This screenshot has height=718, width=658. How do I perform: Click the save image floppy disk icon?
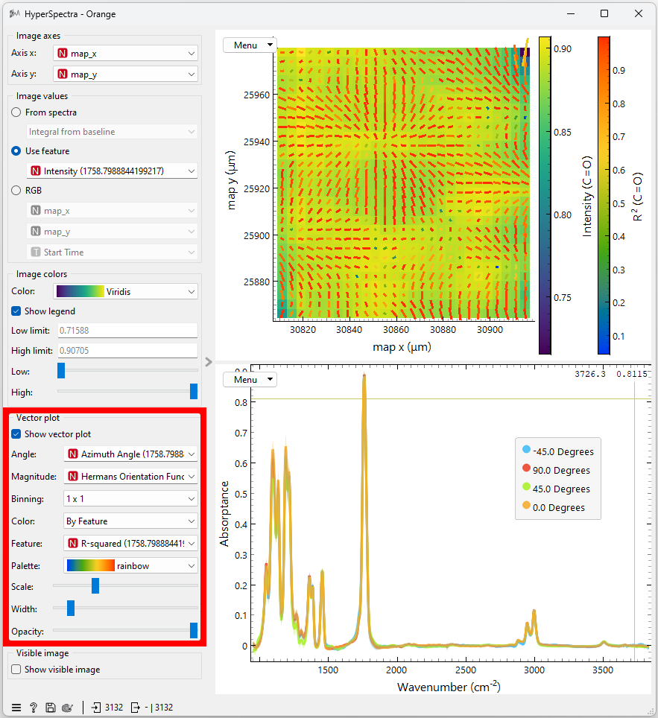[51, 708]
